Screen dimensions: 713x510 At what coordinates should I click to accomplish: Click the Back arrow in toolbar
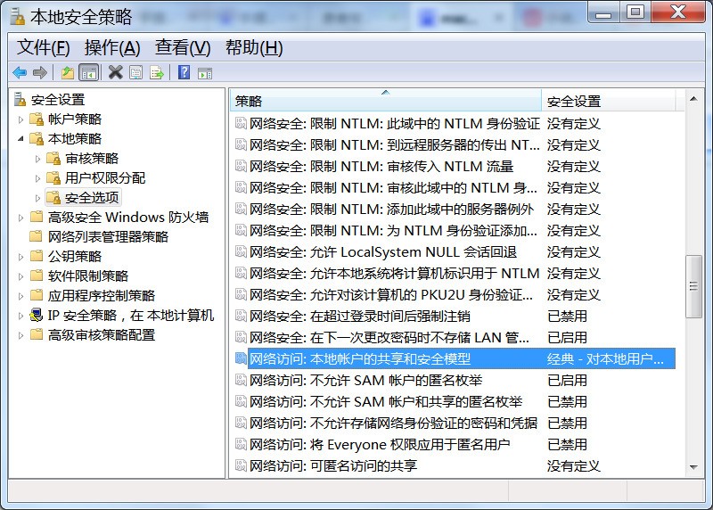click(19, 73)
